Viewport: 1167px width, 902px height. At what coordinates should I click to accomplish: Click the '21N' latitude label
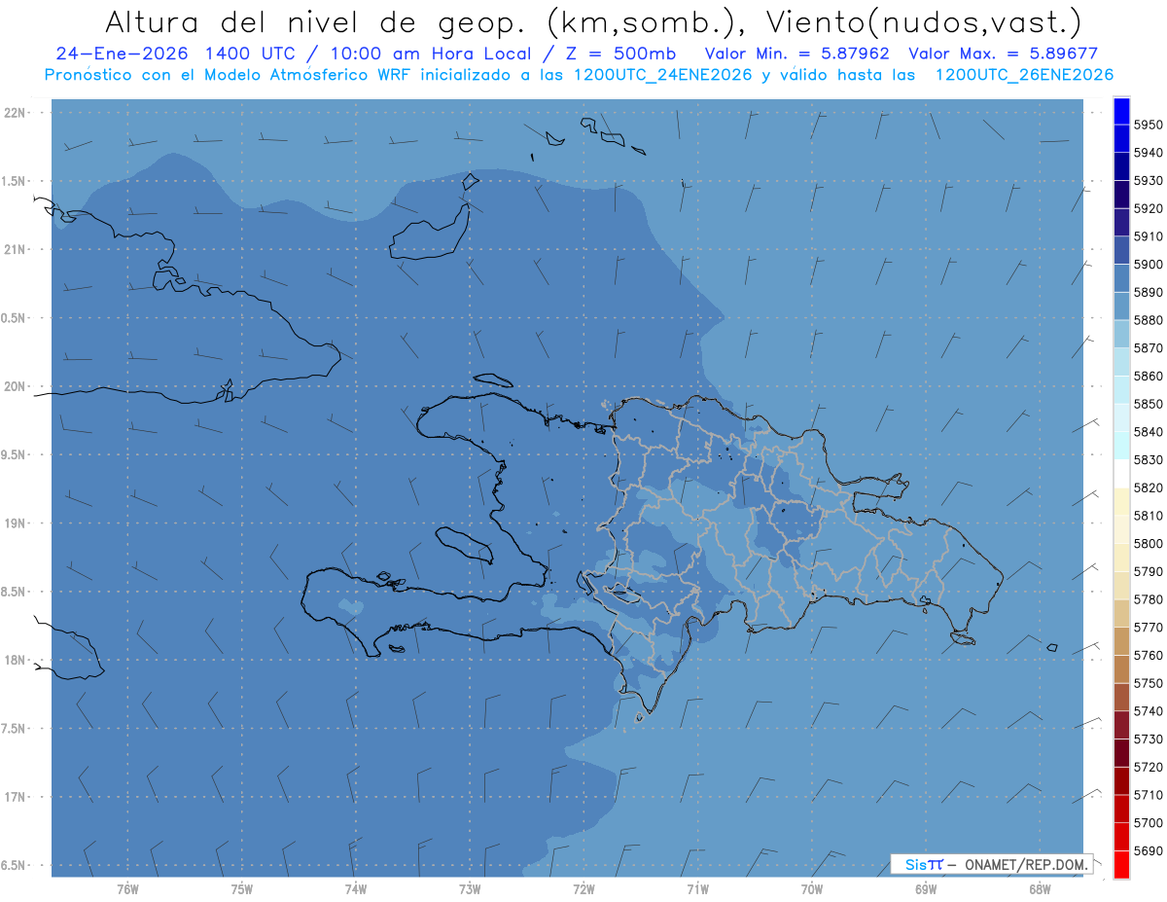pos(14,250)
